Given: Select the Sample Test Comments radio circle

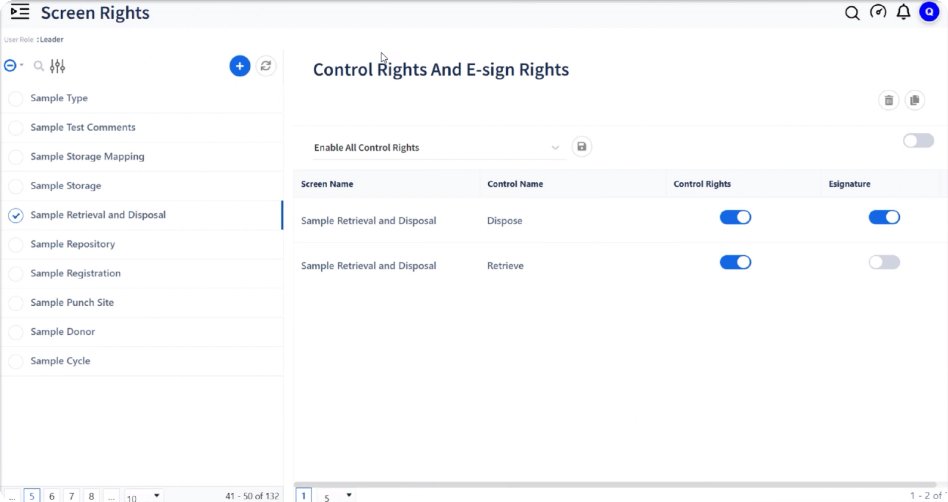Looking at the screenshot, I should 16,128.
